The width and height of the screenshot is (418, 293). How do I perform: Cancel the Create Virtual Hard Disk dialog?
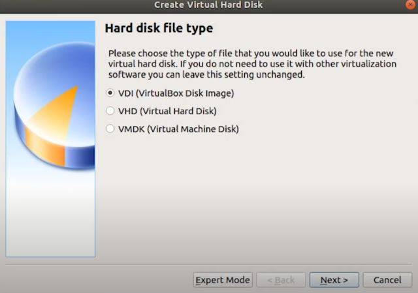tap(387, 280)
